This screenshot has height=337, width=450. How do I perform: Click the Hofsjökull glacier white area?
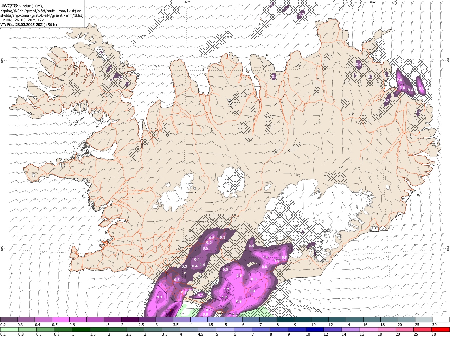click(x=231, y=182)
